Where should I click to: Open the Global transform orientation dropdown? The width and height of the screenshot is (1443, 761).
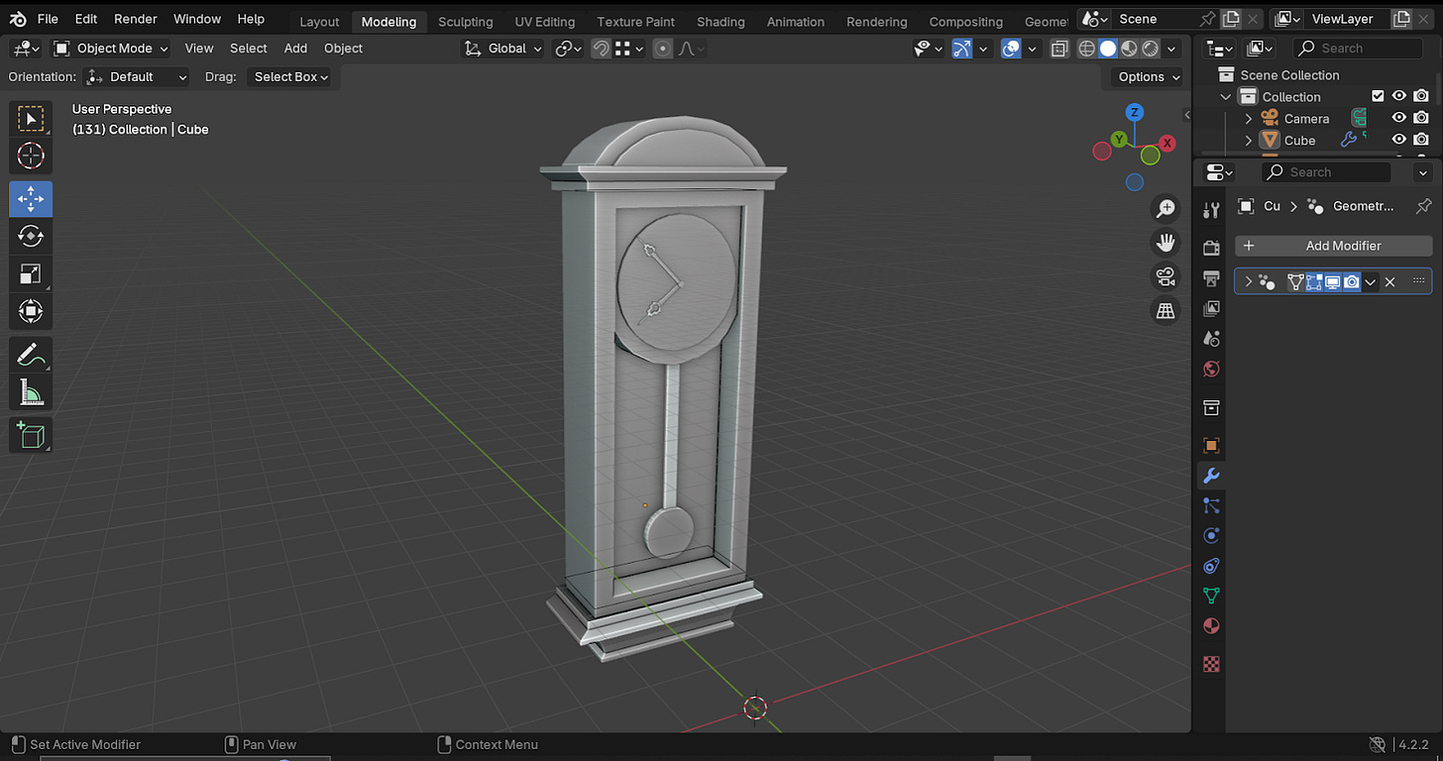[x=504, y=49]
